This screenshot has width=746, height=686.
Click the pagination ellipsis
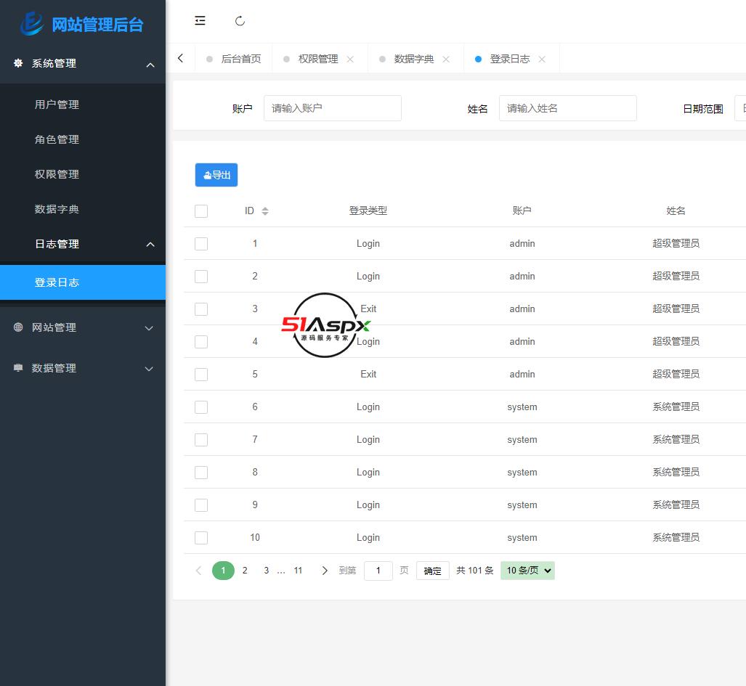point(281,571)
